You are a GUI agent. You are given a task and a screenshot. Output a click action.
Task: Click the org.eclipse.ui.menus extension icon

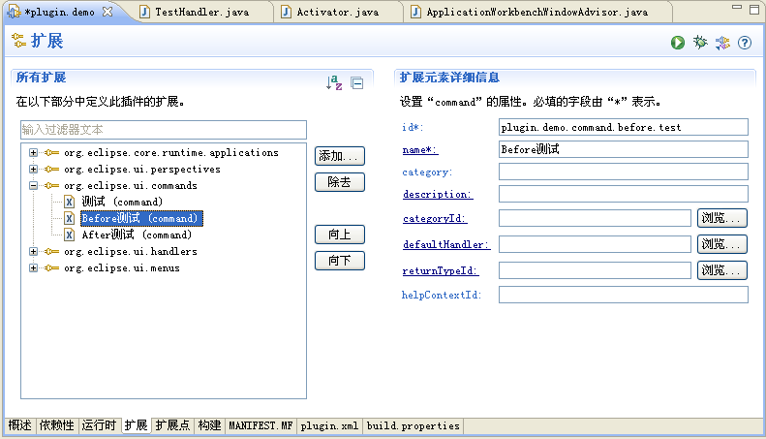click(x=51, y=267)
